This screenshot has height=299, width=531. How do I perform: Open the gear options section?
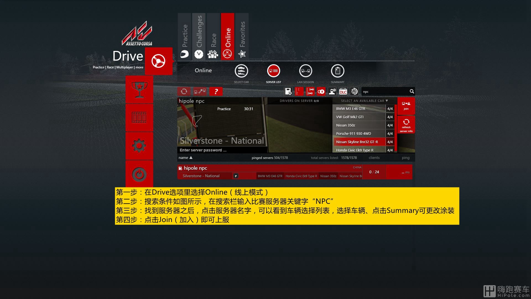click(139, 146)
